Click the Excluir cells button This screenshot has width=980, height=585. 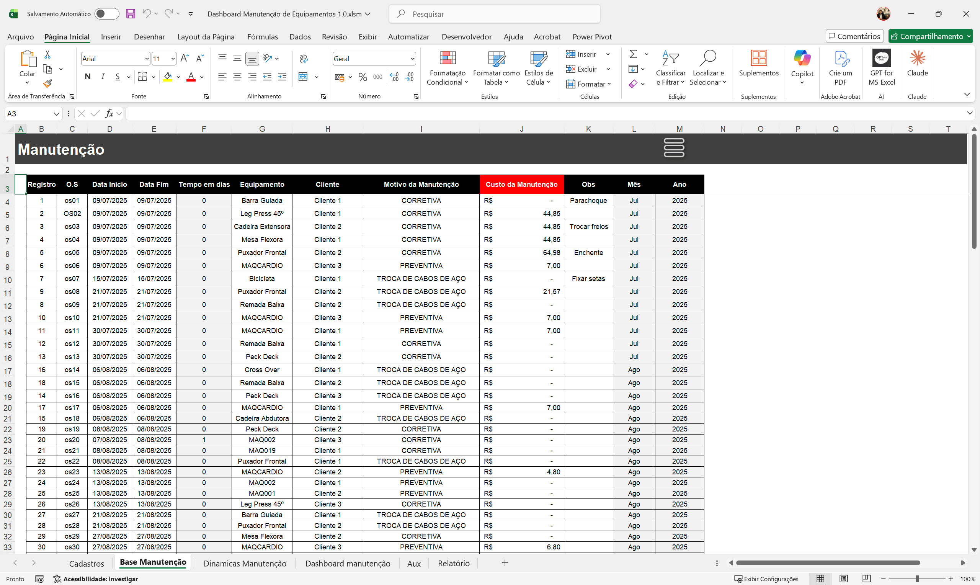(x=581, y=69)
